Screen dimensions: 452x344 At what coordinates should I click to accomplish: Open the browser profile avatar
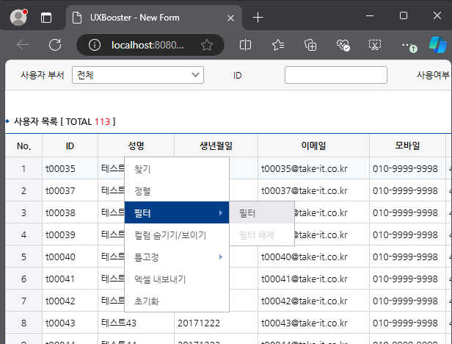click(18, 18)
